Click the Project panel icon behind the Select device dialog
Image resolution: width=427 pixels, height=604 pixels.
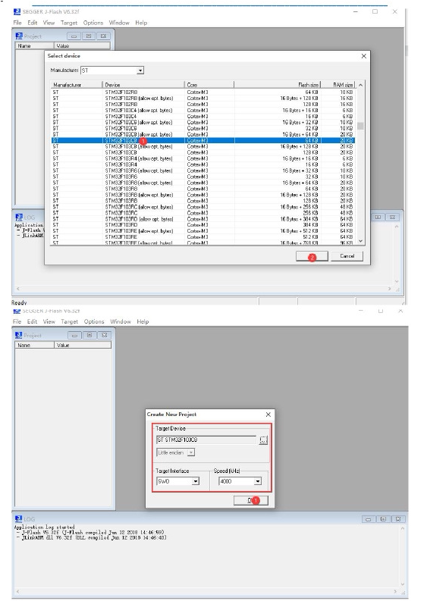click(x=19, y=36)
